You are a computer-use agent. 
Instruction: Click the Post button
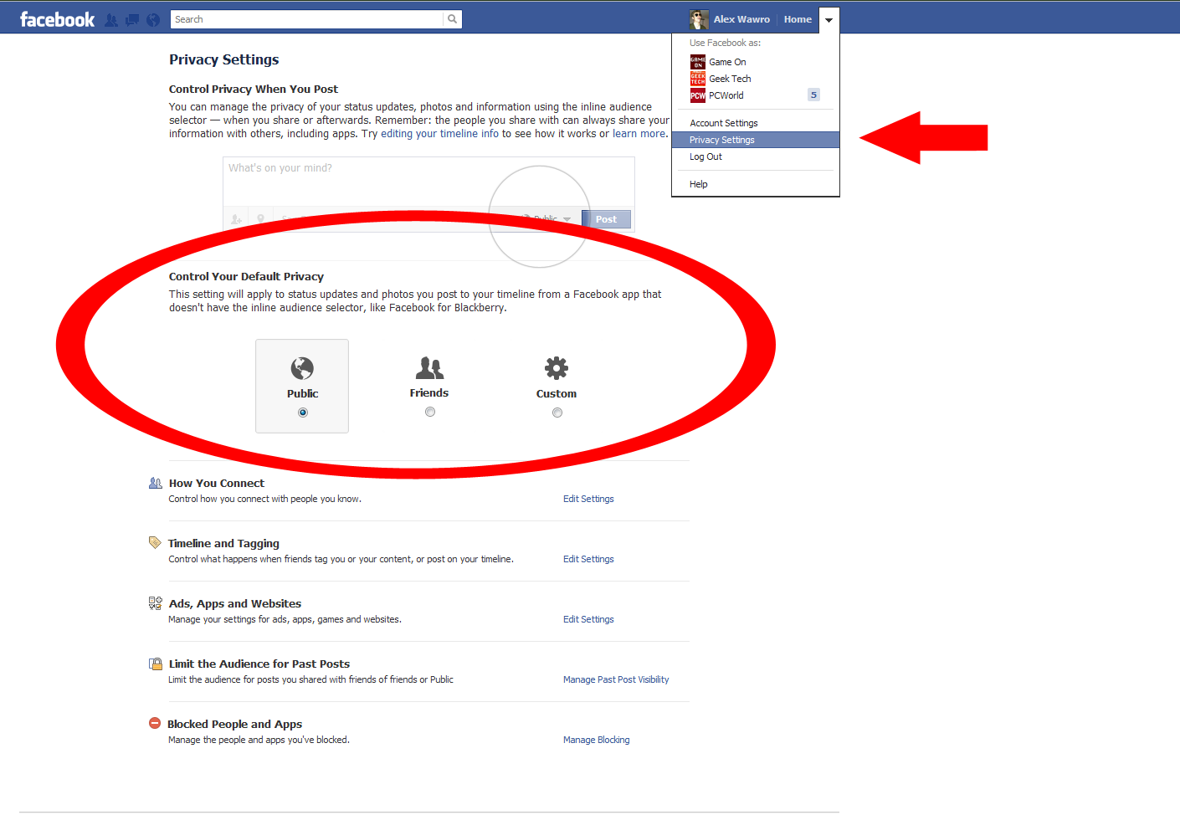click(x=607, y=219)
